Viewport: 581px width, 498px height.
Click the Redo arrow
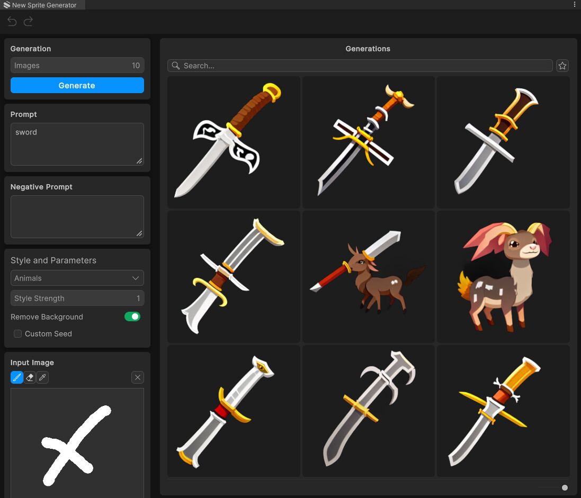point(28,21)
